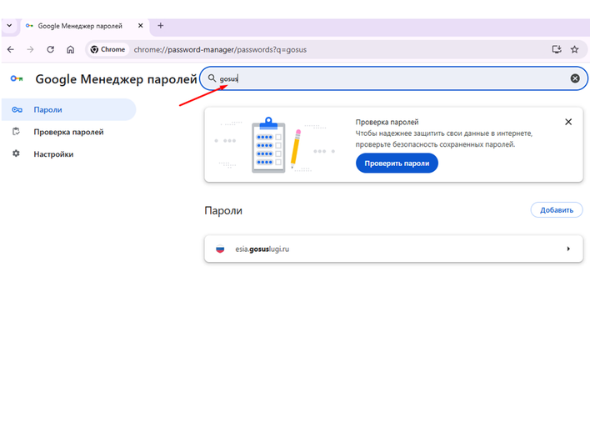This screenshot has width=590, height=443.
Task: Click the Пароли section heading
Action: [223, 210]
